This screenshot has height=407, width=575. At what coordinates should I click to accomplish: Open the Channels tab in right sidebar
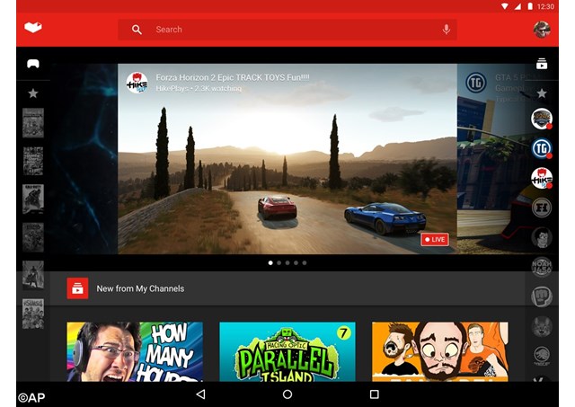pos(542,64)
